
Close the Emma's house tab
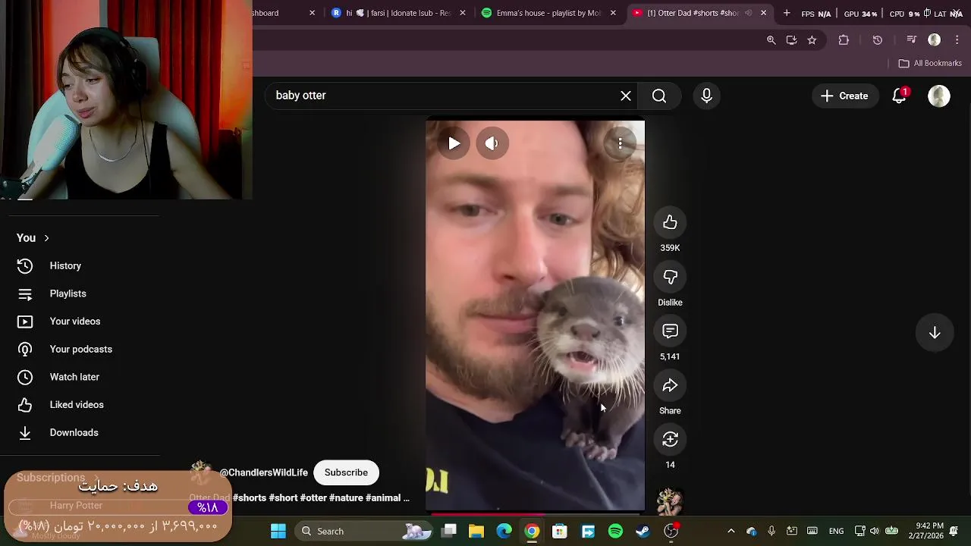[613, 13]
